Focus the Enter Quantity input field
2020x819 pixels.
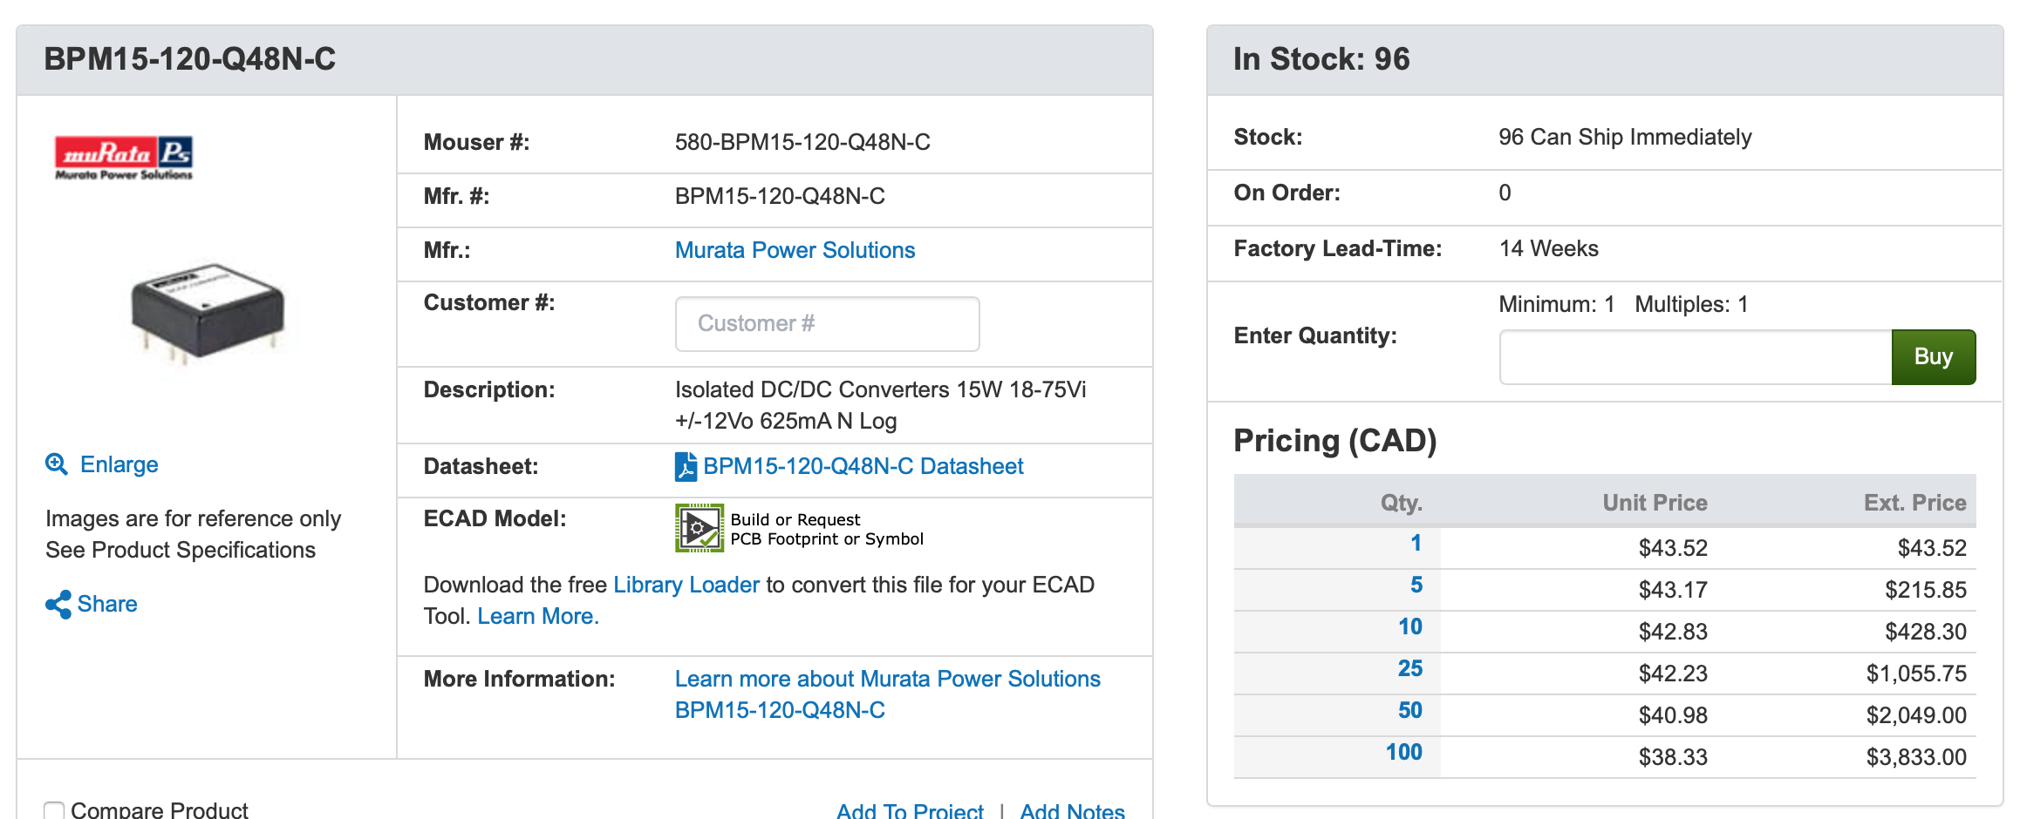point(1696,357)
